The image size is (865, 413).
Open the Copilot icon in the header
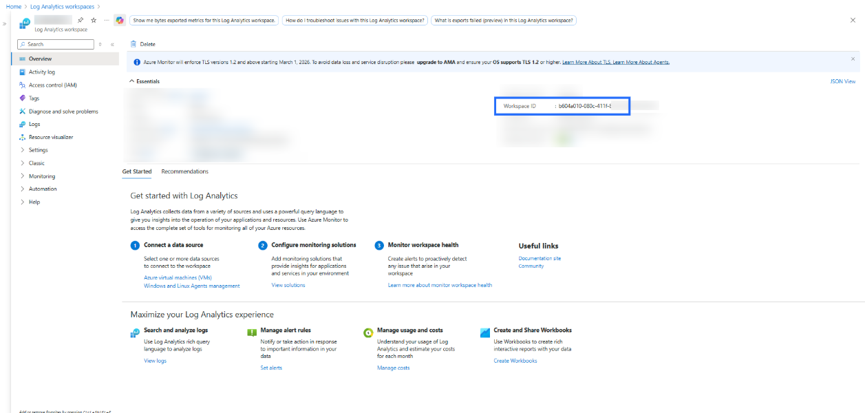tap(120, 21)
